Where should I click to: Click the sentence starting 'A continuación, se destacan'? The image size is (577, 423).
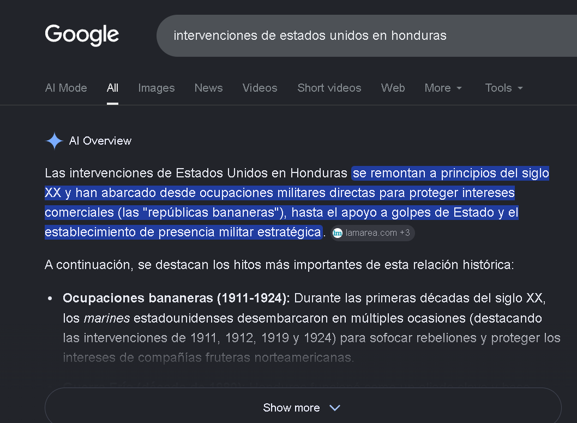[x=279, y=265]
